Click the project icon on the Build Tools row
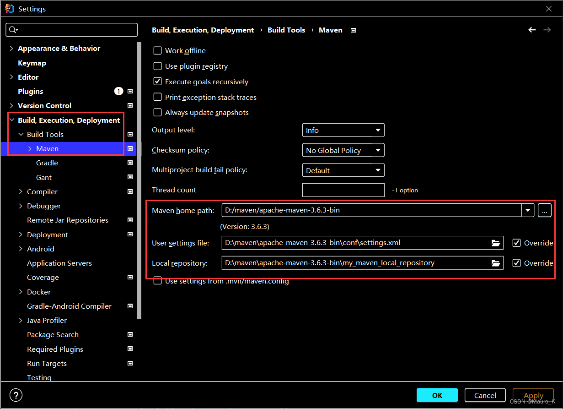Image resolution: width=563 pixels, height=409 pixels. tap(130, 135)
